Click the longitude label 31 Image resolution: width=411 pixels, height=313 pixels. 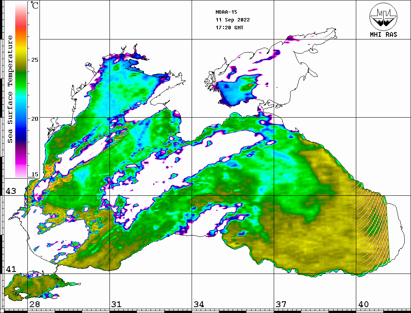(117, 304)
